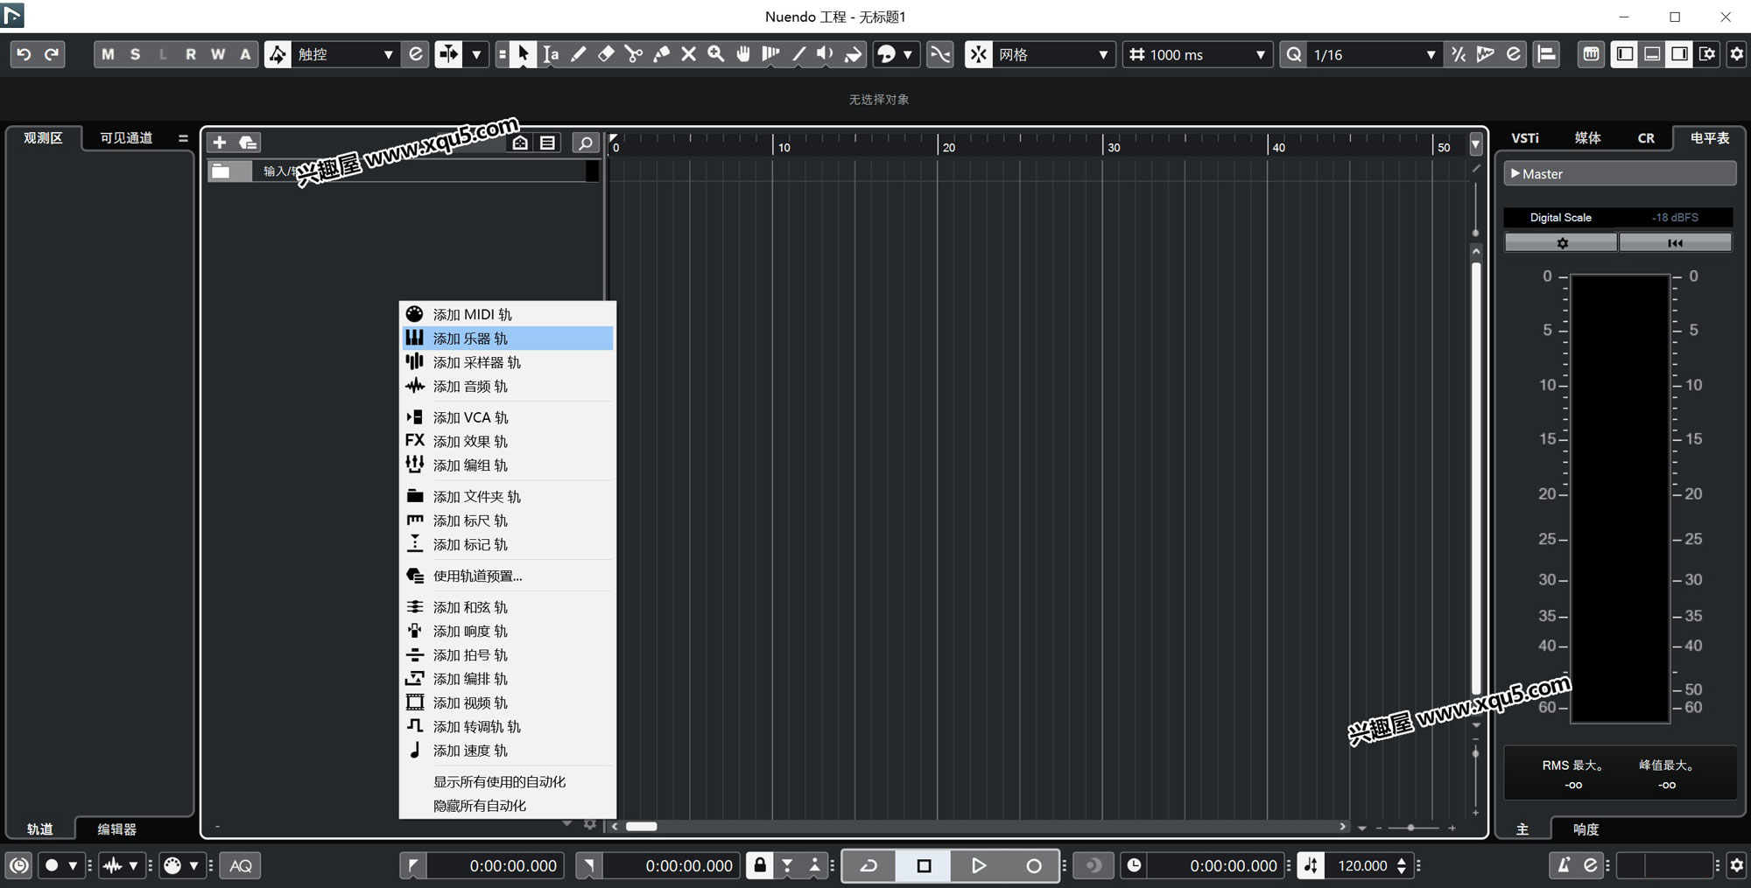Click the track search magnifier icon
The width and height of the screenshot is (1751, 888).
[x=586, y=142]
